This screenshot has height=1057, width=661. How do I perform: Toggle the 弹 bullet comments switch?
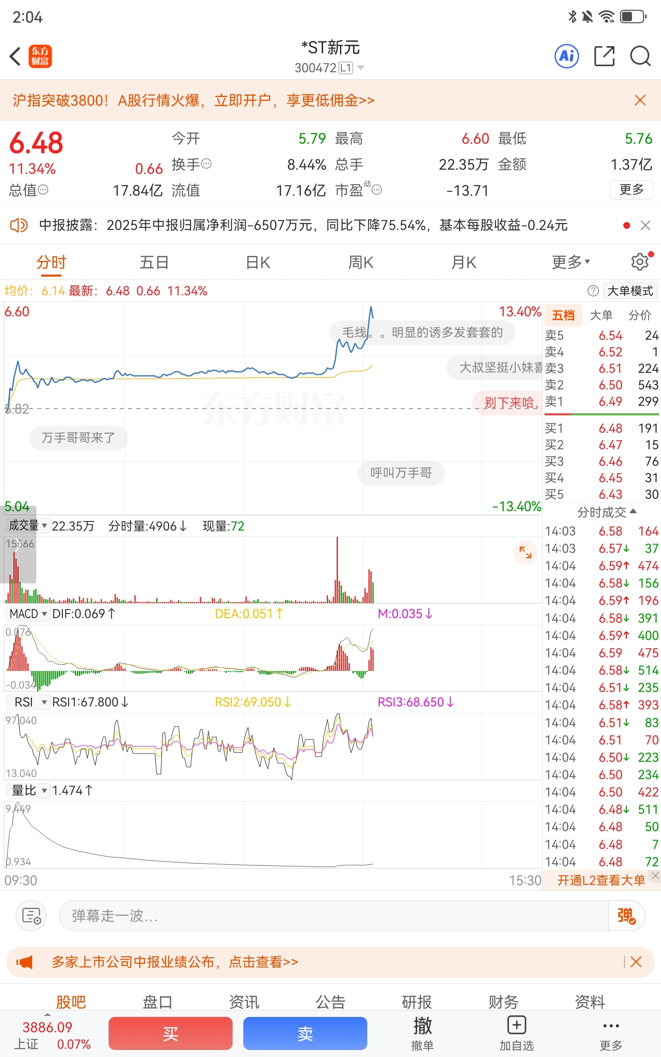(626, 915)
